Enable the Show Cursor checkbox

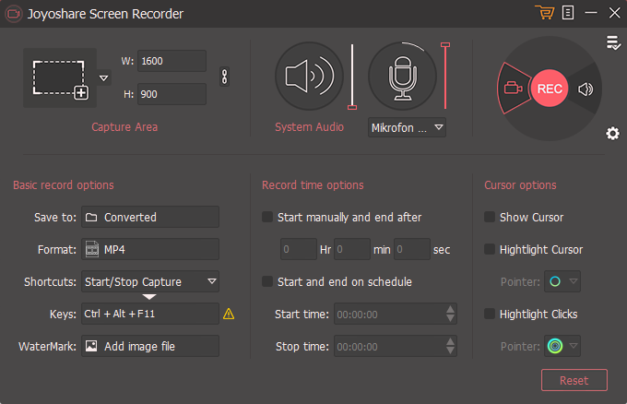(490, 217)
